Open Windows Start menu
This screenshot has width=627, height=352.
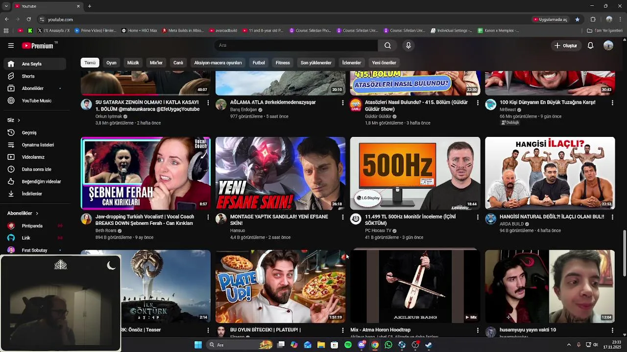tap(198, 345)
